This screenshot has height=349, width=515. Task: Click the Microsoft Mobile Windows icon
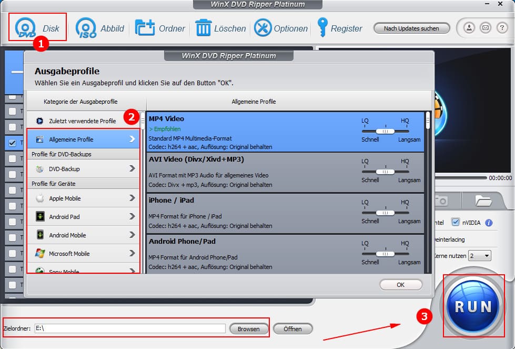(x=40, y=253)
